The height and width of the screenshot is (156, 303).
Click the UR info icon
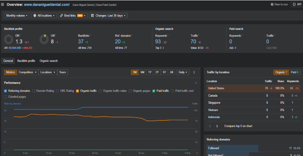[56, 35]
